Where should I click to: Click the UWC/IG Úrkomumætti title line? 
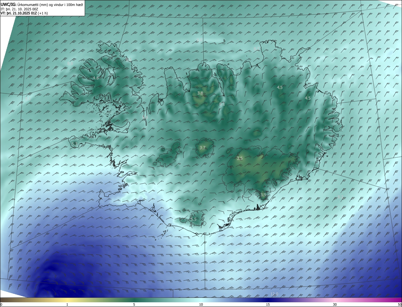42,4
